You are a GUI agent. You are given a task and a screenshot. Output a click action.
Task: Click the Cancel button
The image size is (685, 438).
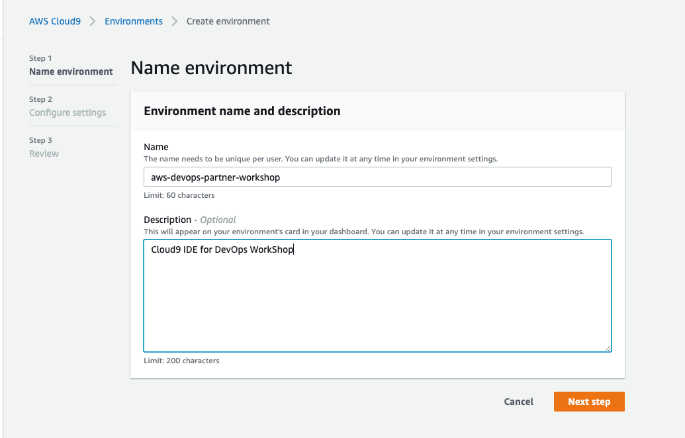click(x=519, y=402)
